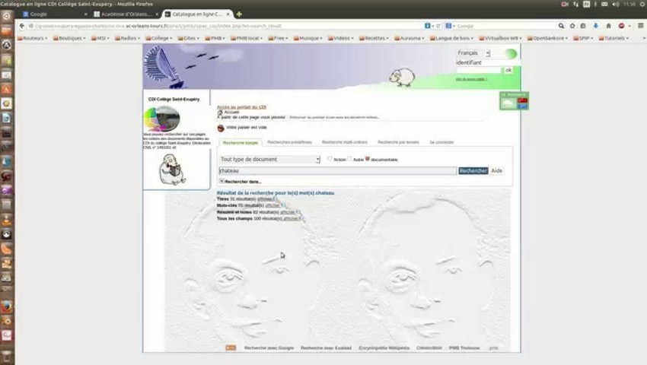Open the Français language dropdown
This screenshot has width=647, height=365.
[x=473, y=52]
